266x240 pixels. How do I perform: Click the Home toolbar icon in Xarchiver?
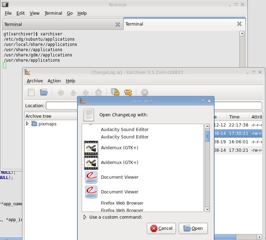point(98,92)
